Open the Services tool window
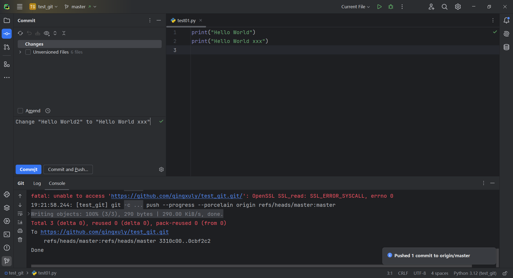513x278 pixels. [x=7, y=221]
